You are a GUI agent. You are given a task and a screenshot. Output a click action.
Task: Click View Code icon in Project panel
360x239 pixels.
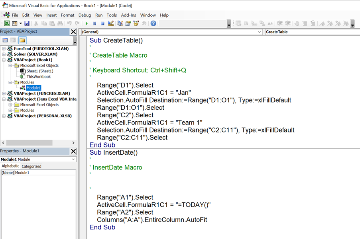[5, 40]
